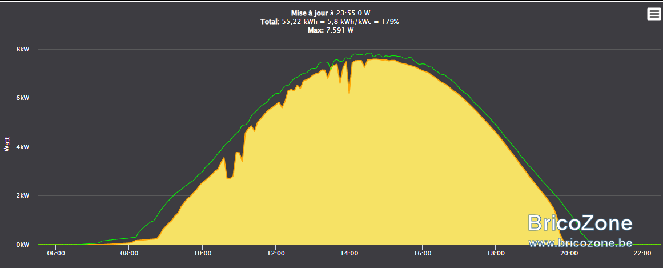This screenshot has height=268, width=663.
Task: Click the Total: 55,22 kWh summary line
Action: [330, 22]
